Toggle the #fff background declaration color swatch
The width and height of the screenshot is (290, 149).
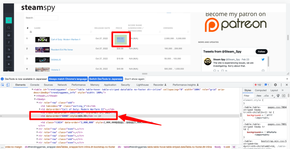tap(266, 115)
